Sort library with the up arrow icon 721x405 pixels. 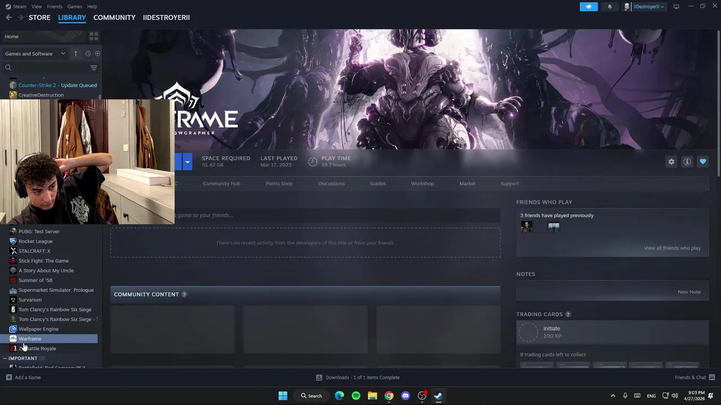[x=75, y=53]
